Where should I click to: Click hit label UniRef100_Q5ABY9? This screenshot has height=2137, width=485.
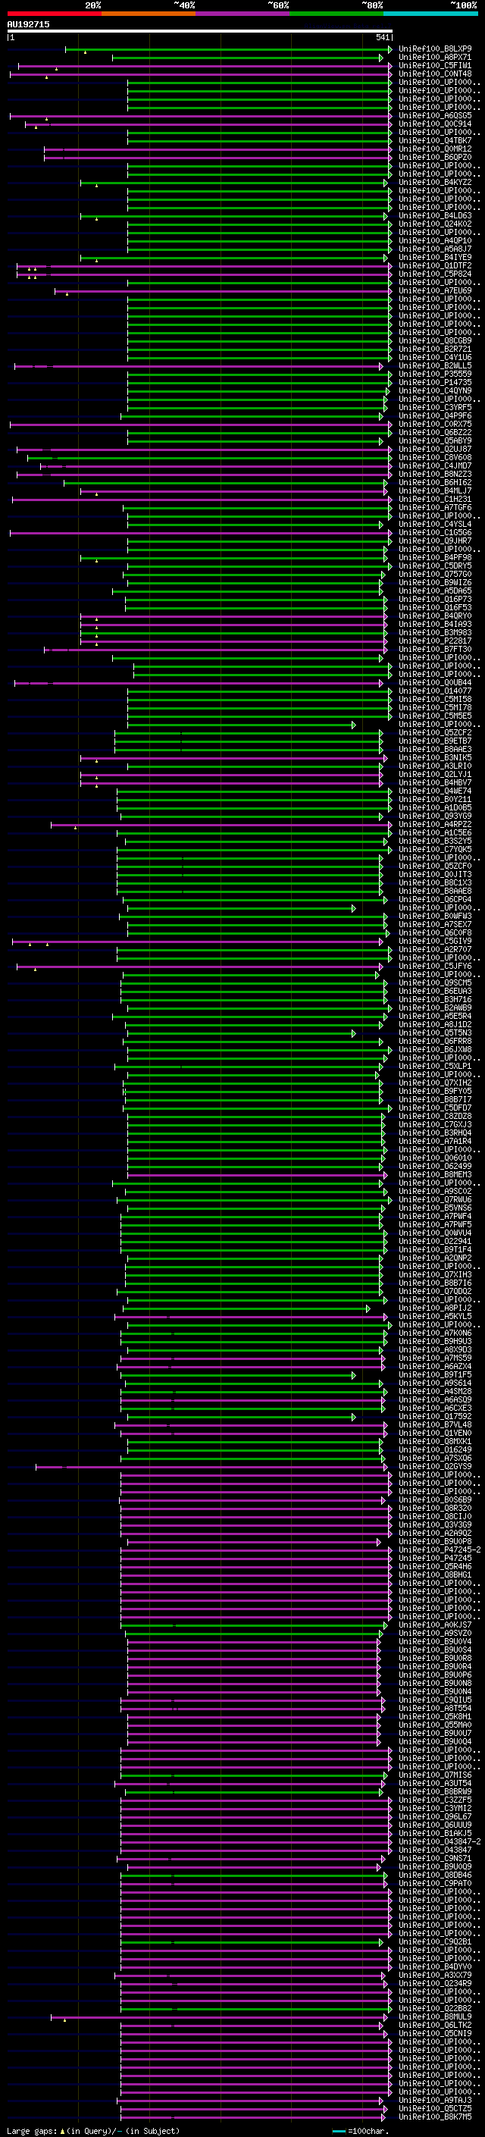pyautogui.click(x=435, y=441)
